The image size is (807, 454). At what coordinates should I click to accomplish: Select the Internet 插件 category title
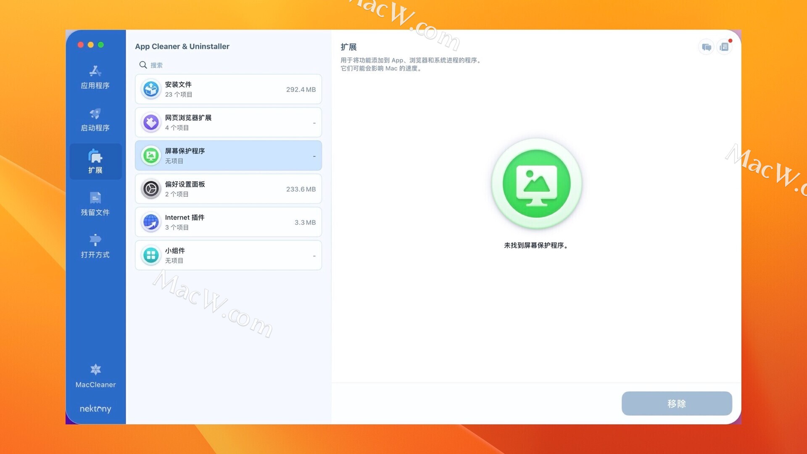pos(185,217)
